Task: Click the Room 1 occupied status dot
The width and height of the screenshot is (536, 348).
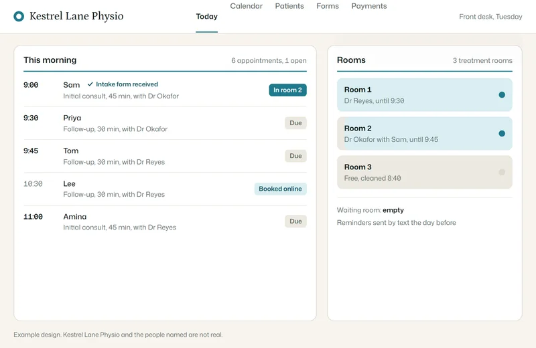Action: pos(501,94)
